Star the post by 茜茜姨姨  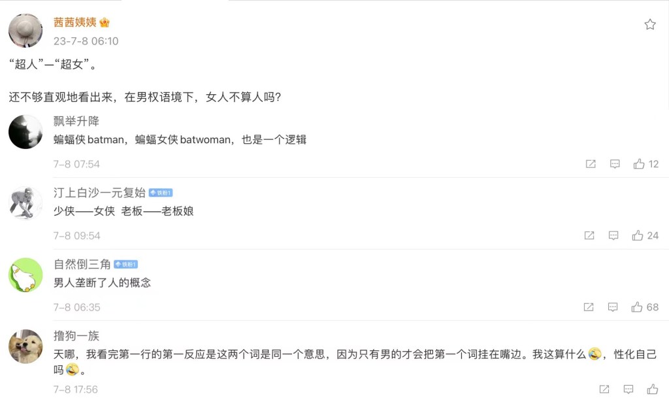(650, 25)
